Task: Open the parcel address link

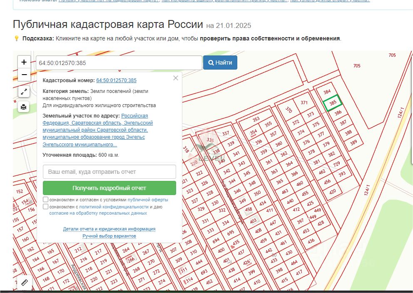Action: tap(98, 130)
